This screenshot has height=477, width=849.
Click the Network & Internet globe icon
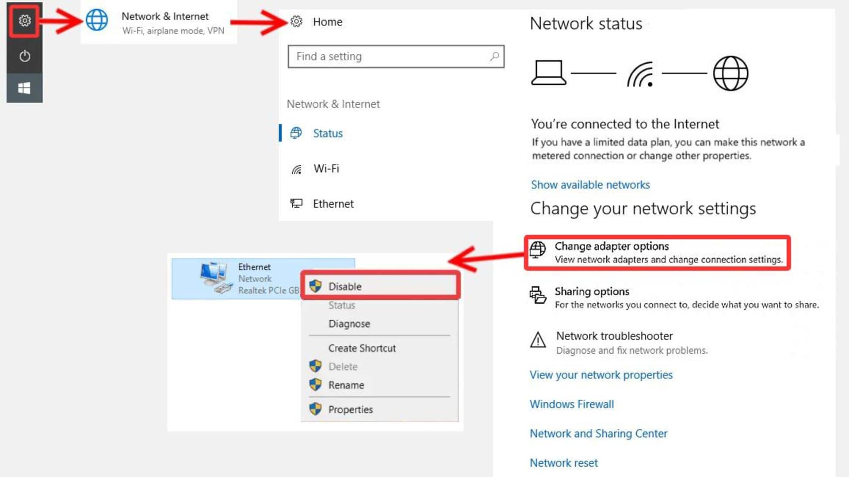click(x=97, y=20)
